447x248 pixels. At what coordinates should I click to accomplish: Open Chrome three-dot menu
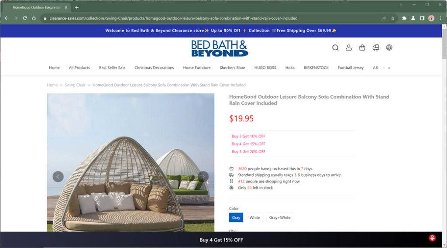[x=440, y=18]
